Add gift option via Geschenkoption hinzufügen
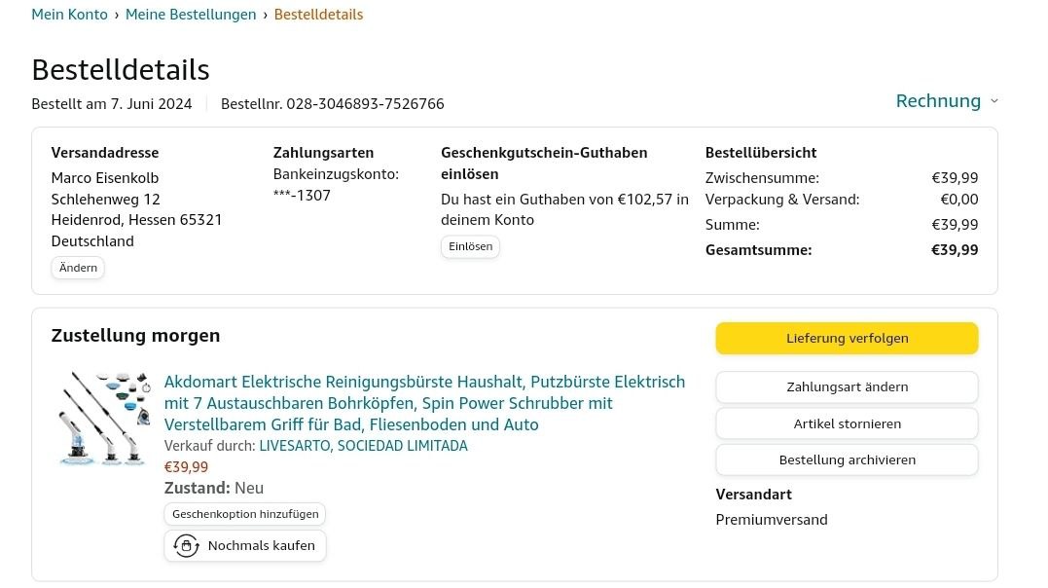 coord(244,514)
